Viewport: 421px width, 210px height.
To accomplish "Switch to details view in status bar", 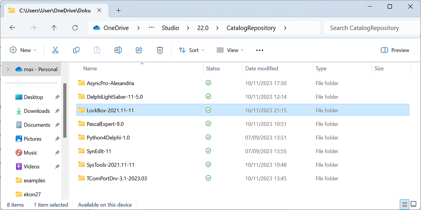I will 404,205.
